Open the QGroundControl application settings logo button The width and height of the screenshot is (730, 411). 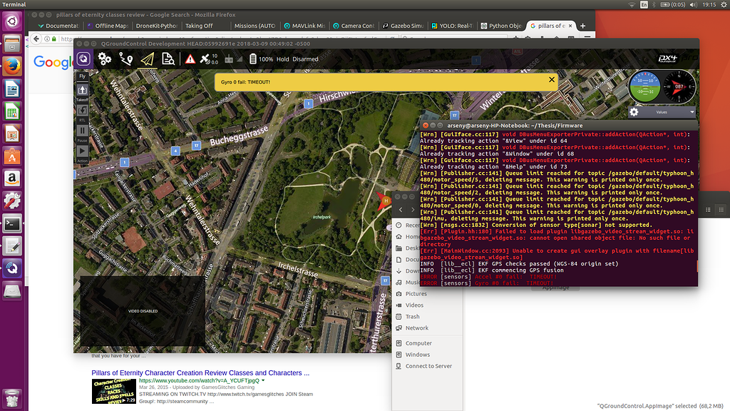point(84,59)
